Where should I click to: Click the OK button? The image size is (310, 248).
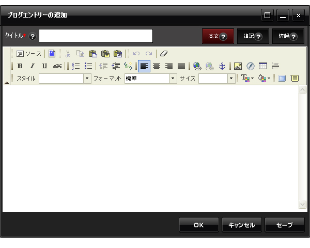[199, 225]
